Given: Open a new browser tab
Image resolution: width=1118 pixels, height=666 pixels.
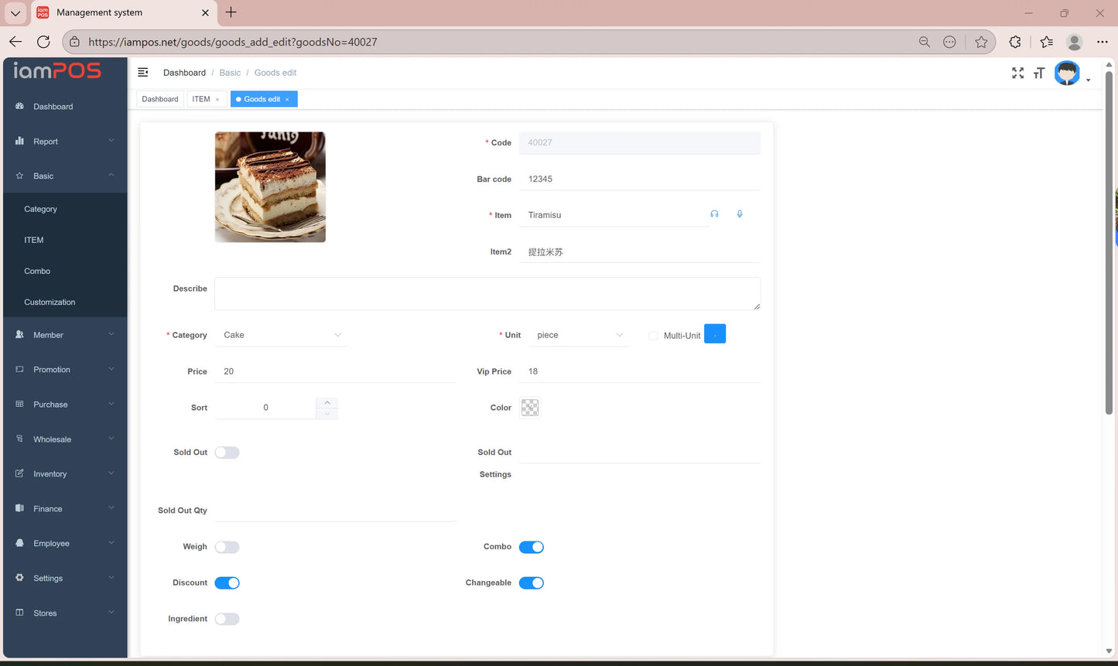Looking at the screenshot, I should click(x=231, y=12).
